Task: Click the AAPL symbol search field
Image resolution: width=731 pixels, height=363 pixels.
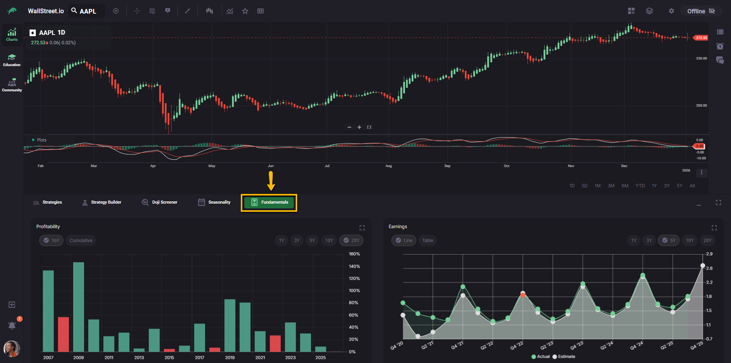Action: (x=88, y=11)
